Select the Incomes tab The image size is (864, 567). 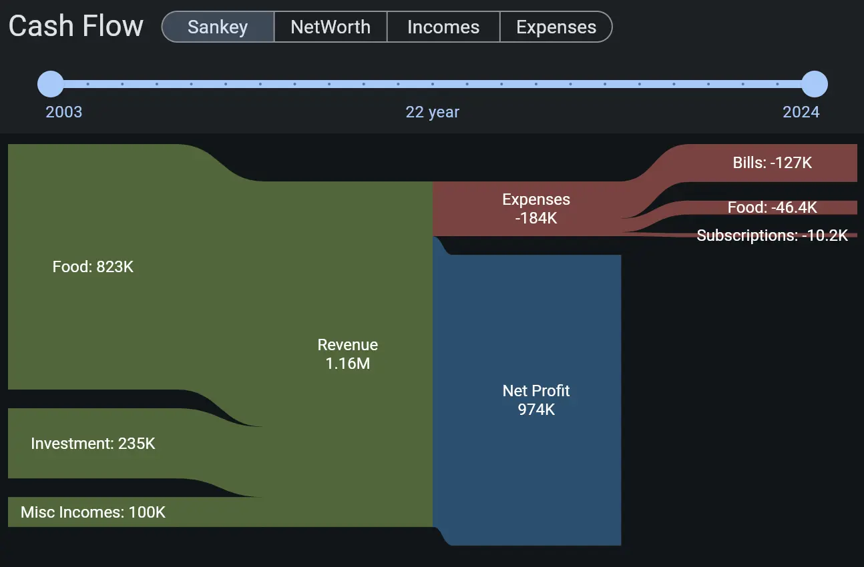coord(443,27)
